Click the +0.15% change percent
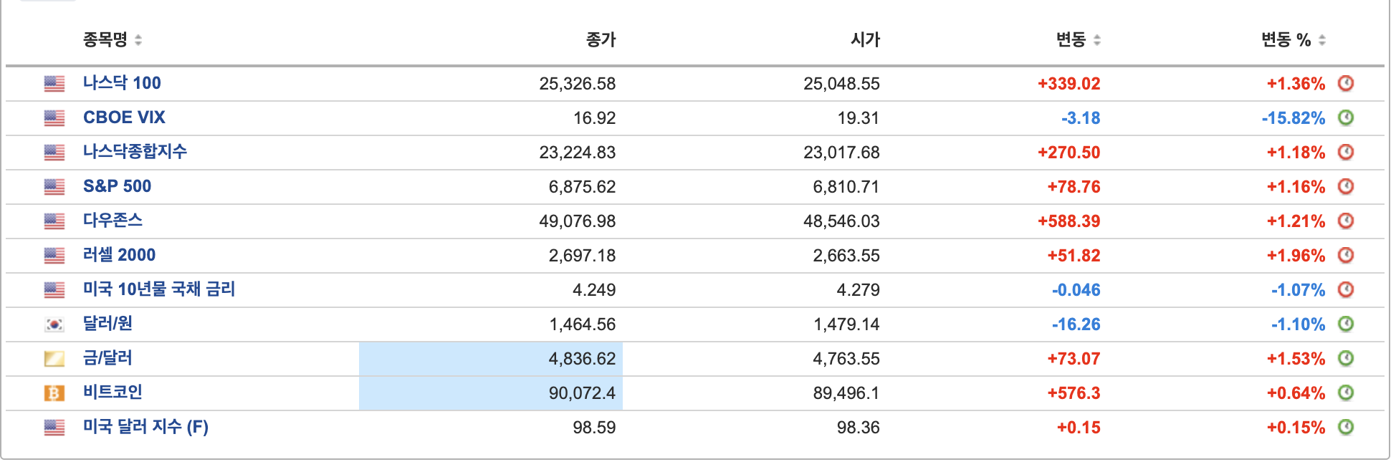 coord(1296,428)
